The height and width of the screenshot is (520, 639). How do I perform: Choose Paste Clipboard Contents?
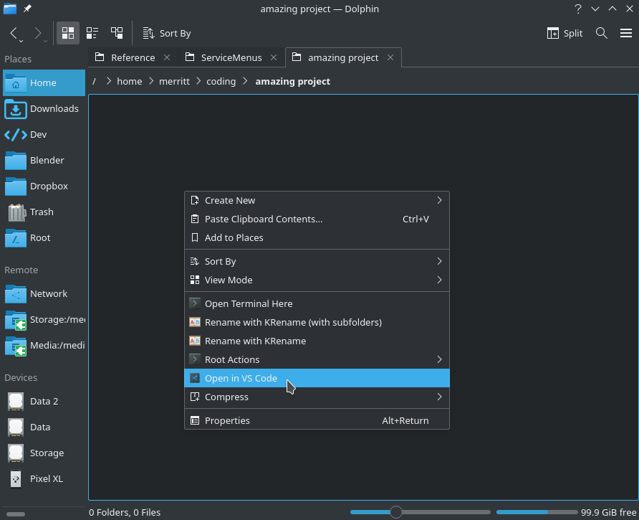coord(317,219)
